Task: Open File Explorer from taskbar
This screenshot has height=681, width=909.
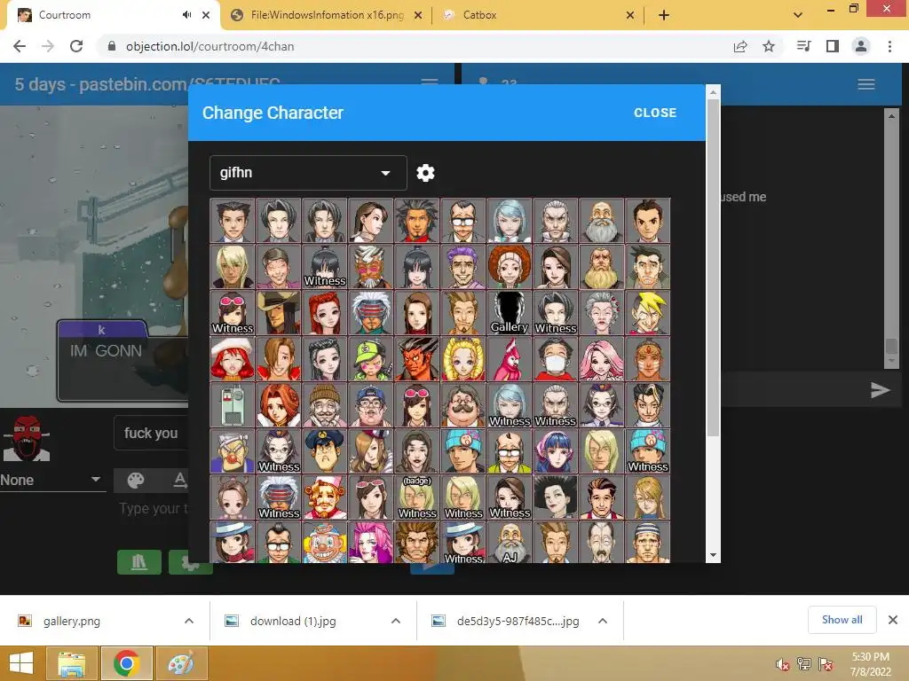Action: click(73, 663)
